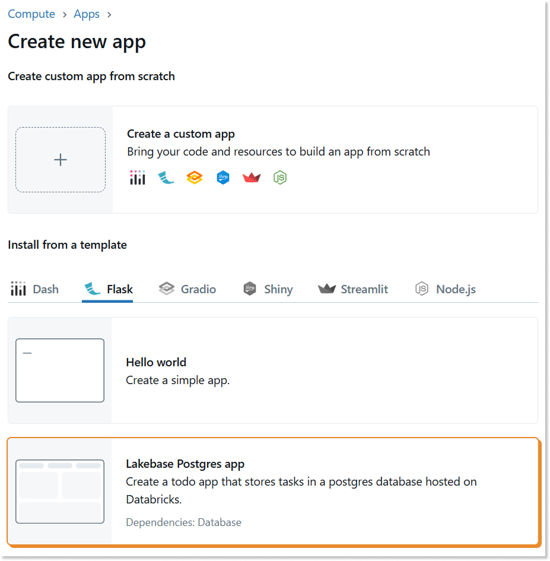
Task: Go to the Apps breadcrumb link
Action: (87, 14)
